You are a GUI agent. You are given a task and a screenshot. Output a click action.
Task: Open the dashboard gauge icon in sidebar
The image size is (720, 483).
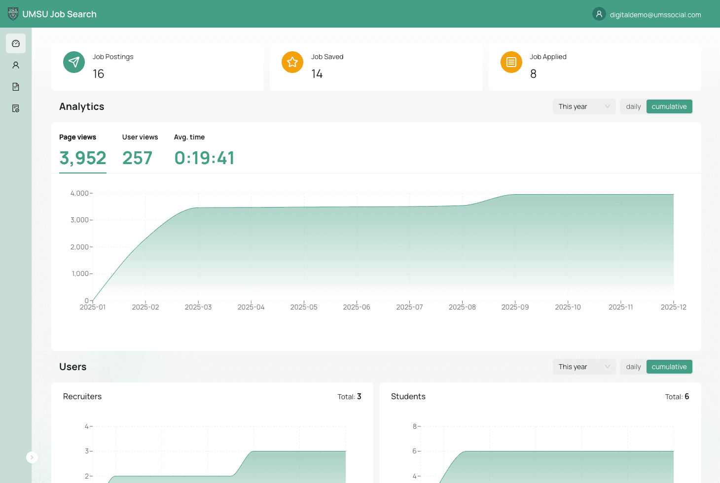(x=16, y=43)
